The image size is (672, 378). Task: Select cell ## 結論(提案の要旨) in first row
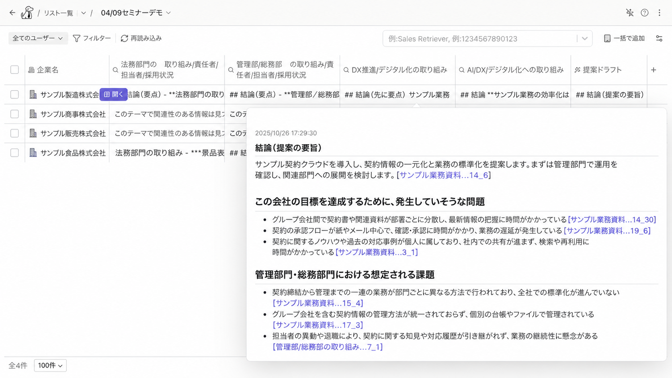click(x=609, y=95)
